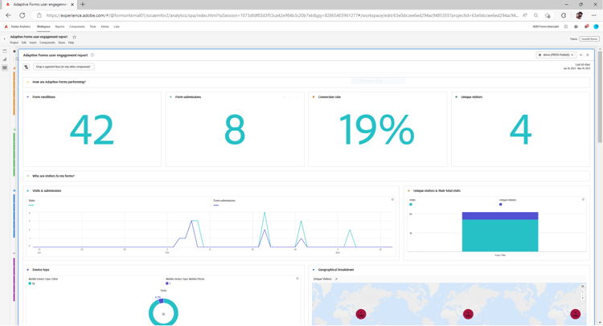Image resolution: width=603 pixels, height=326 pixels.
Task: Open the help question mark icon
Action: 576,26
